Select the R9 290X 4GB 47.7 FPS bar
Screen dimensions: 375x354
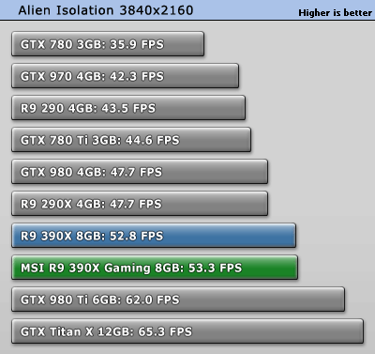[140, 204]
